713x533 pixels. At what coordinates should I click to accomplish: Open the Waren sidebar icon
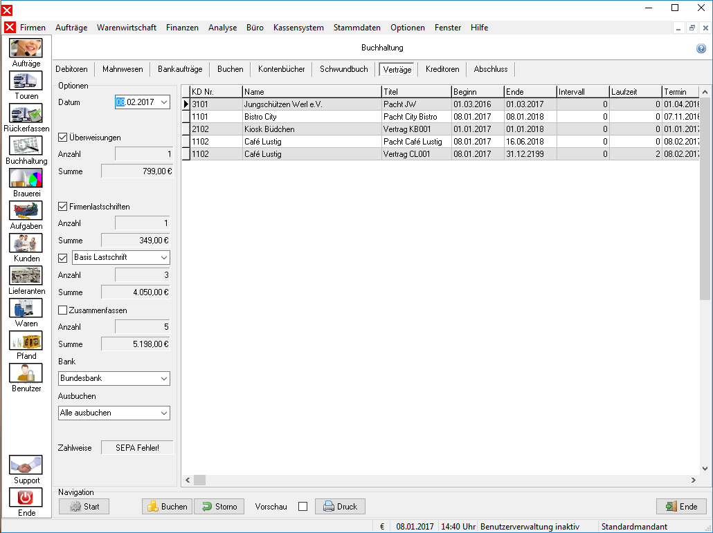click(26, 308)
